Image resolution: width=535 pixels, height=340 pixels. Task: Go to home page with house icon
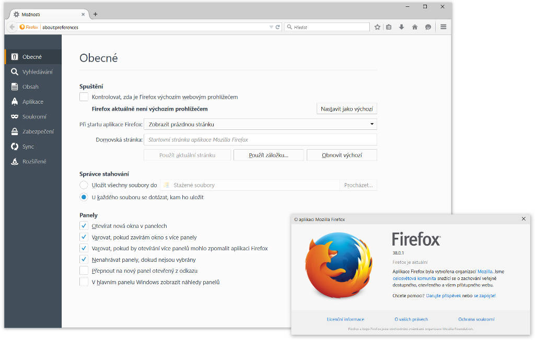(414, 27)
